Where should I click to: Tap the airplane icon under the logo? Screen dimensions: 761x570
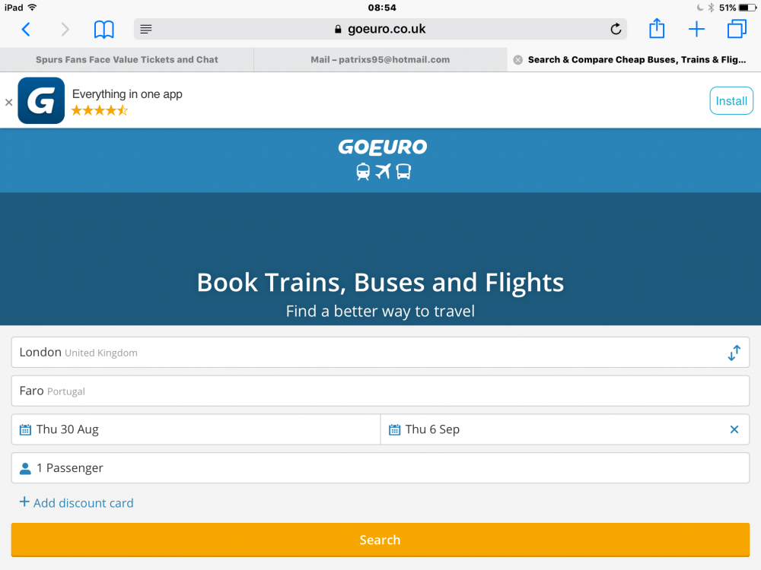[383, 171]
